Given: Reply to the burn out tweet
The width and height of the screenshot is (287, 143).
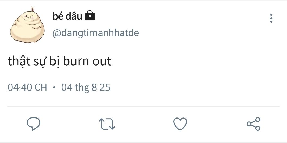Looking at the screenshot, I should click(34, 124).
